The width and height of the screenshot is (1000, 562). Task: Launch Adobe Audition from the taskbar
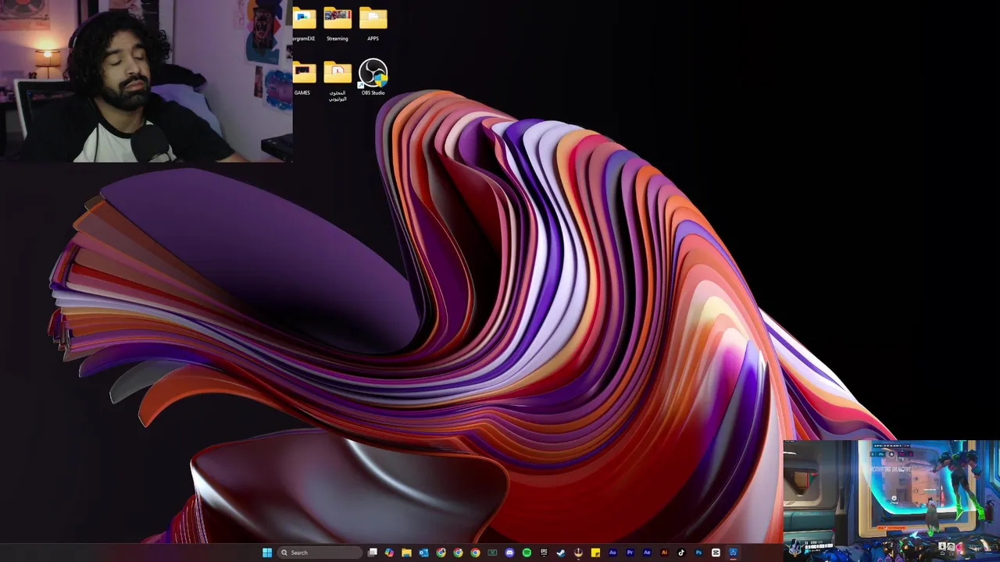click(612, 553)
